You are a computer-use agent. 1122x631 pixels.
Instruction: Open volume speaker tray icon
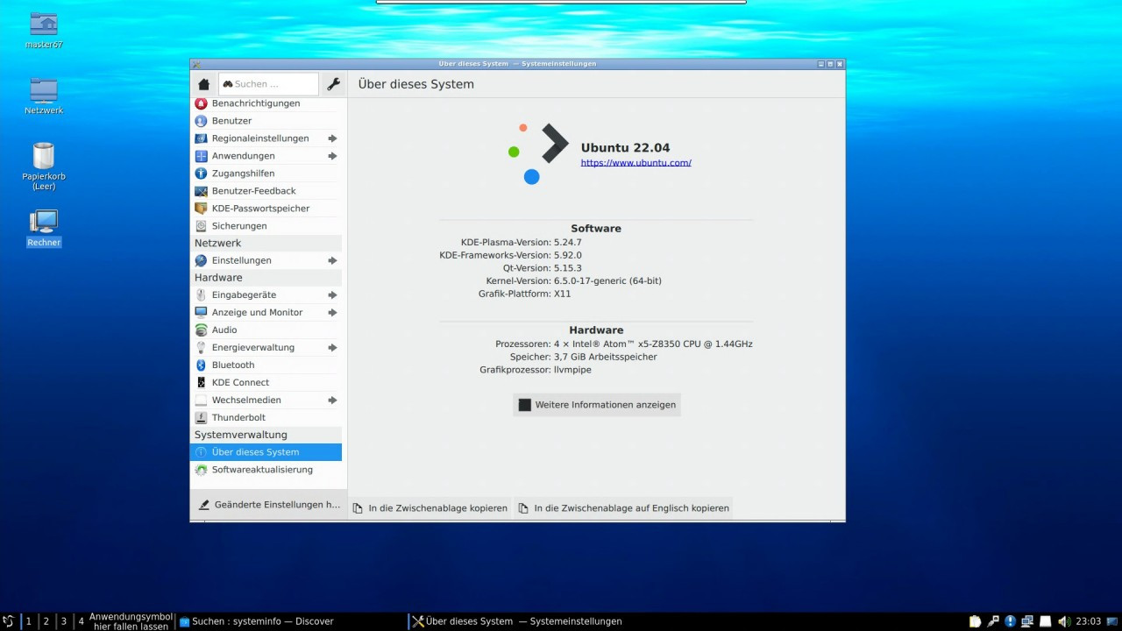(x=1064, y=621)
